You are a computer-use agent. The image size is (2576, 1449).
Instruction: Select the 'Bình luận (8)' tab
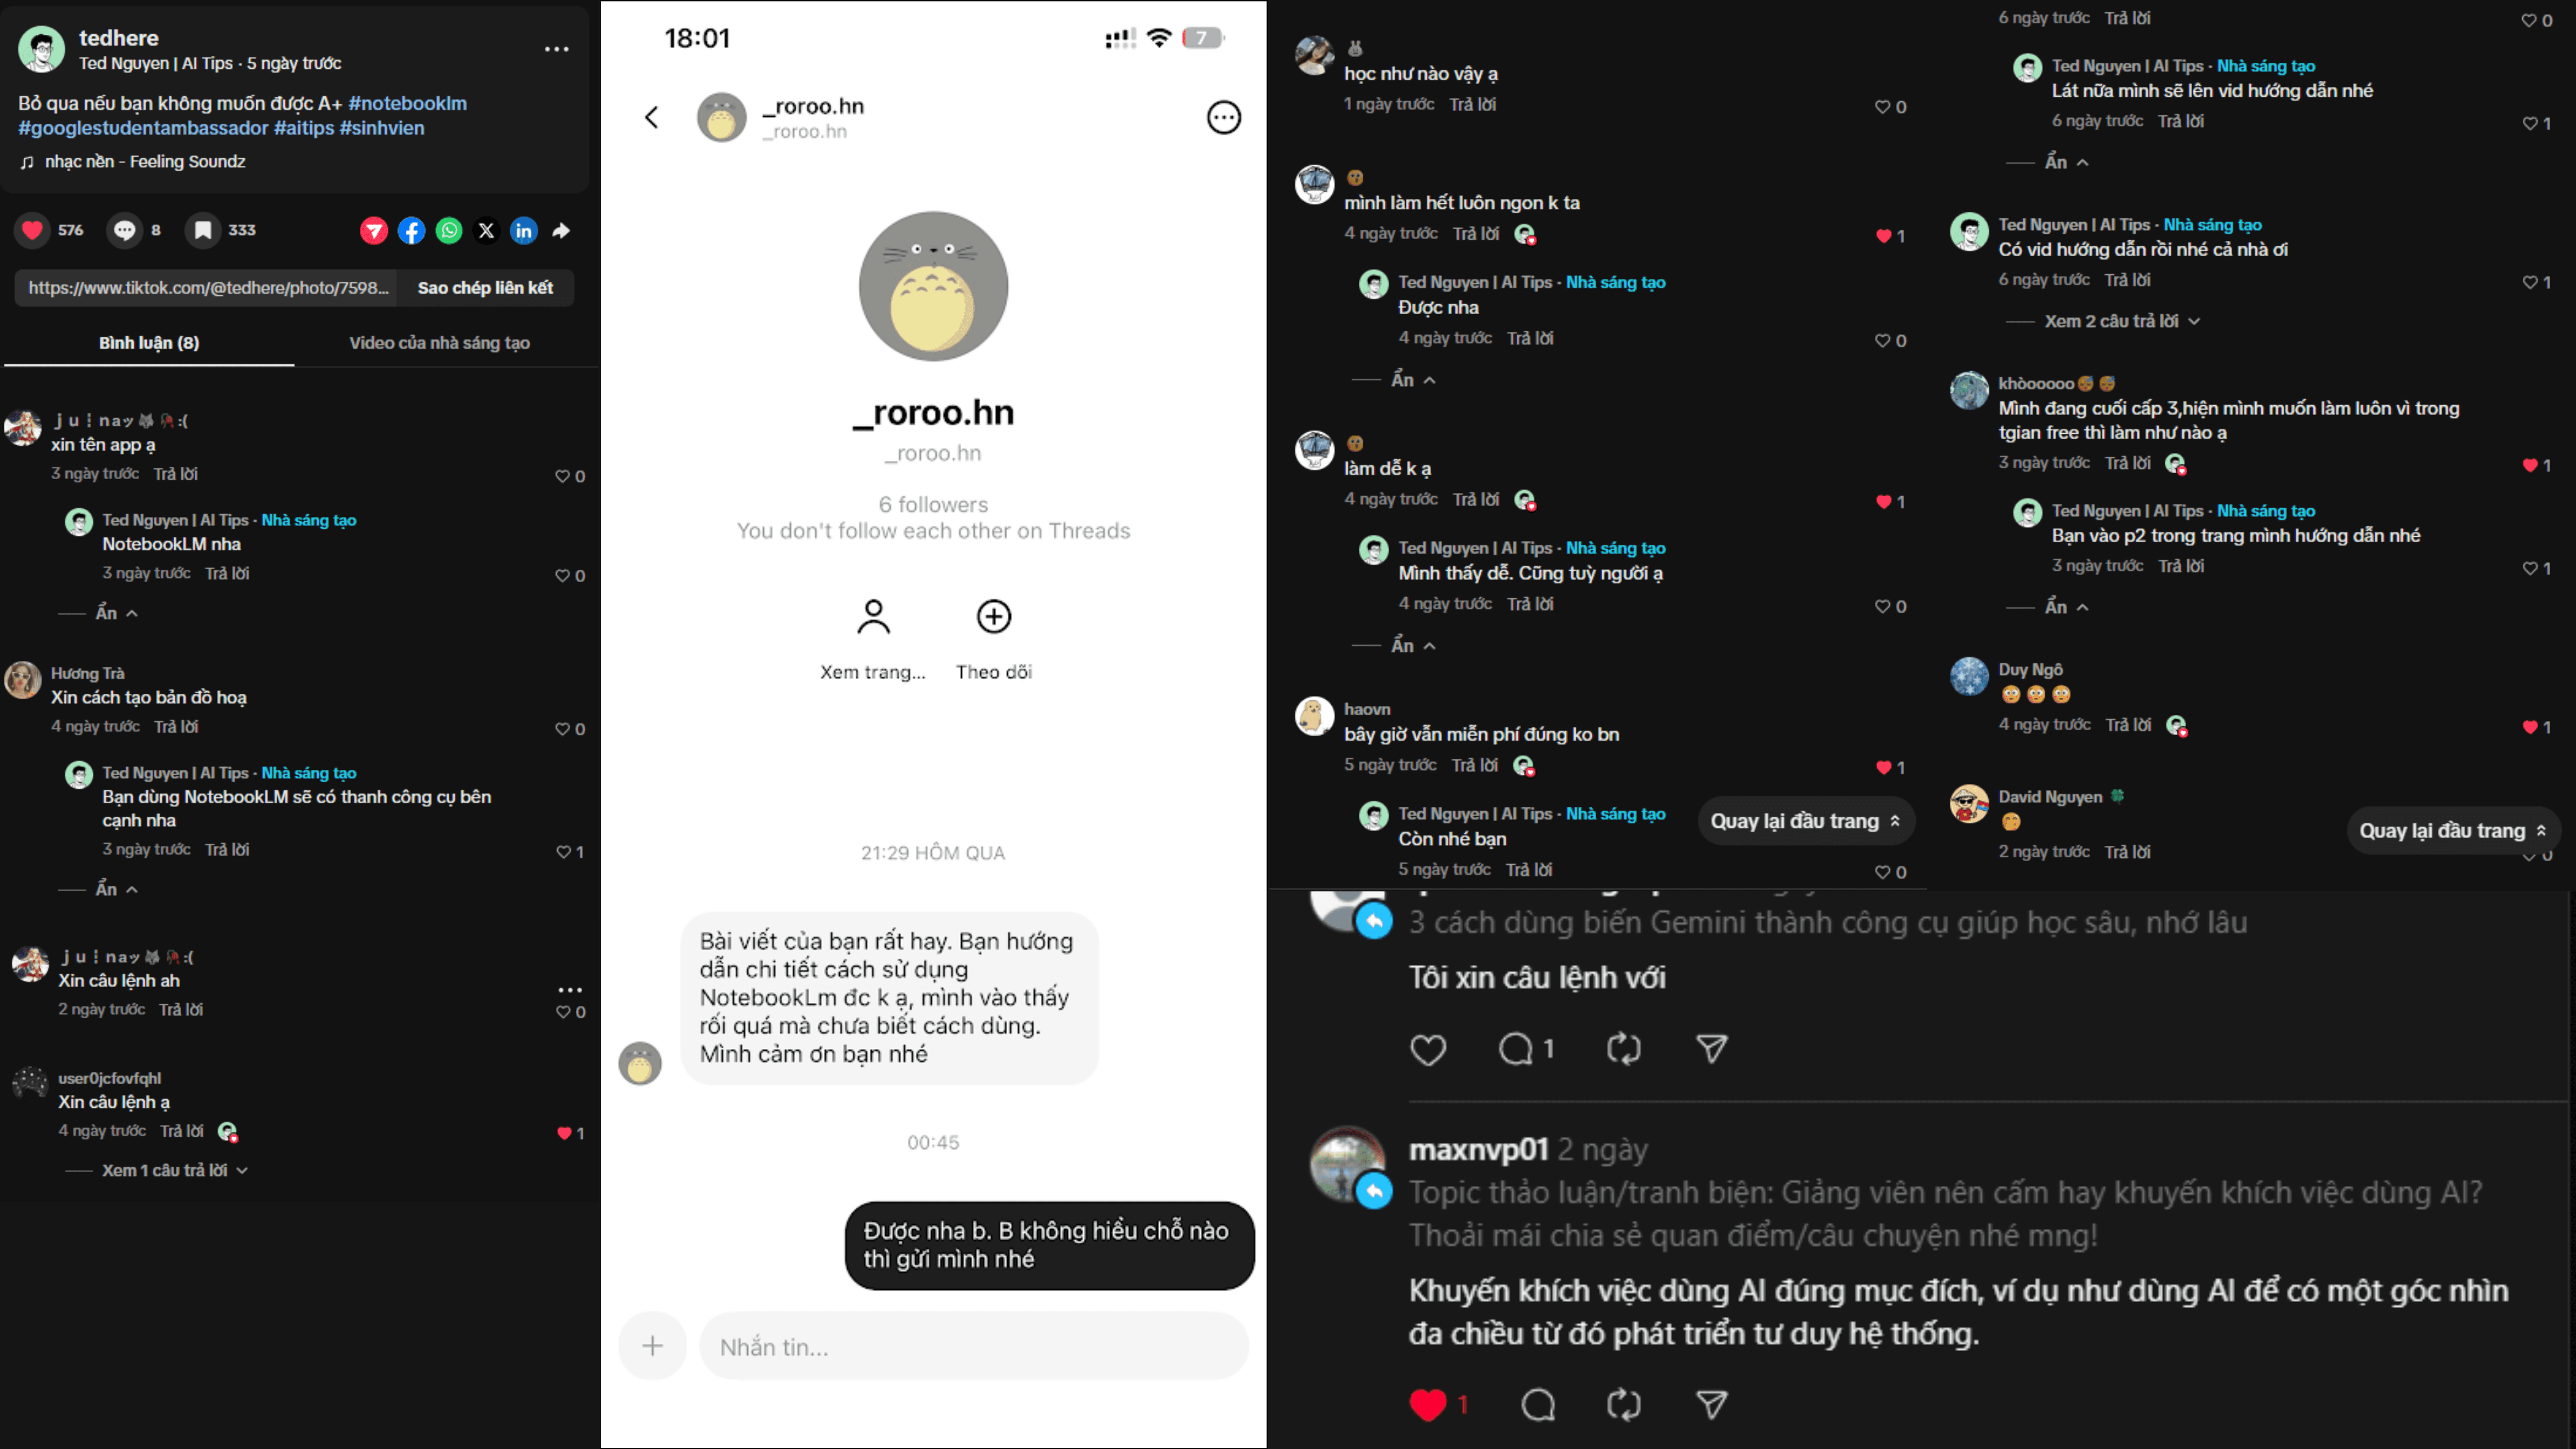click(x=149, y=343)
